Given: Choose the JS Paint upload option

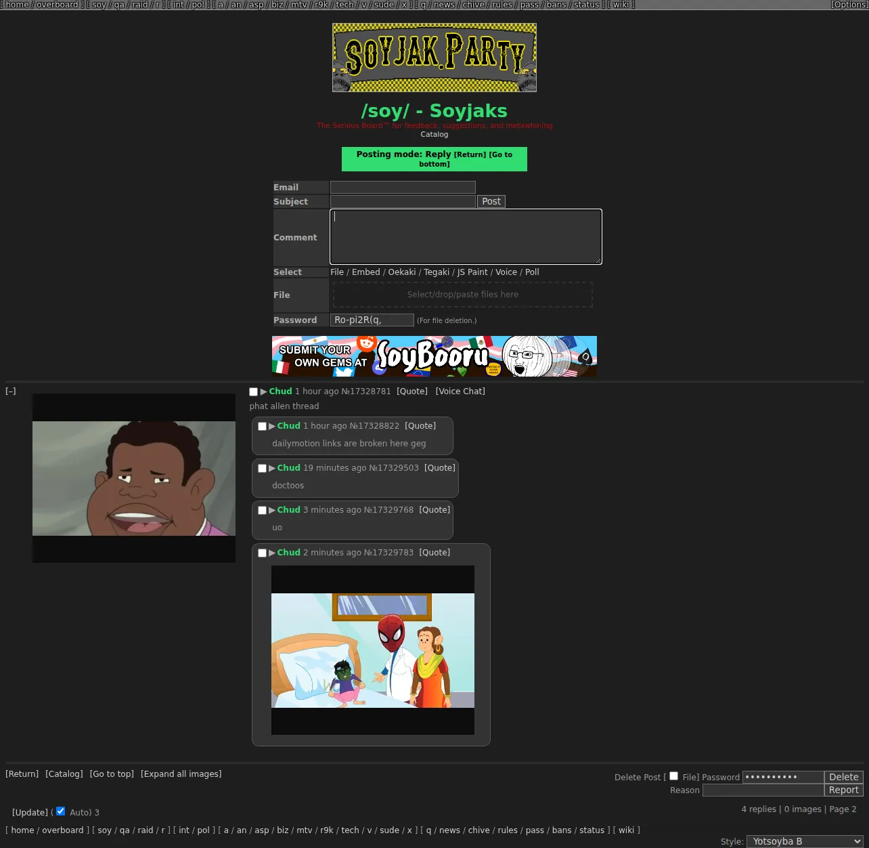Looking at the screenshot, I should click(472, 272).
